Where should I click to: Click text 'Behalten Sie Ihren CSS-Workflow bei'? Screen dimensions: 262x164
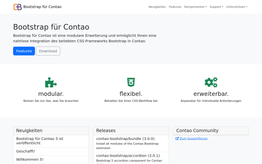tap(131, 101)
